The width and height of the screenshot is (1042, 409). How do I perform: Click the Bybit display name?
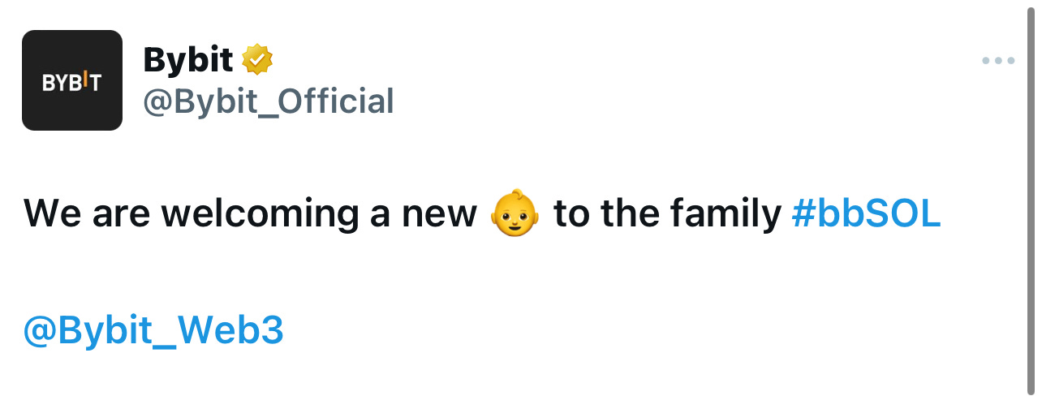tap(187, 59)
